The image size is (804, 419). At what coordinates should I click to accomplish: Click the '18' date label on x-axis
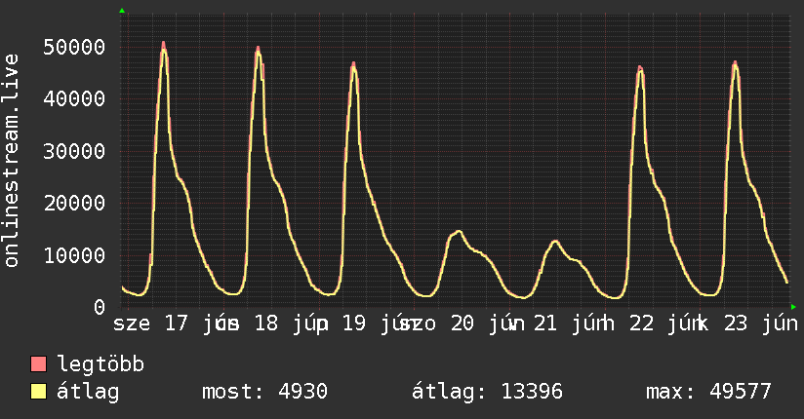266,324
